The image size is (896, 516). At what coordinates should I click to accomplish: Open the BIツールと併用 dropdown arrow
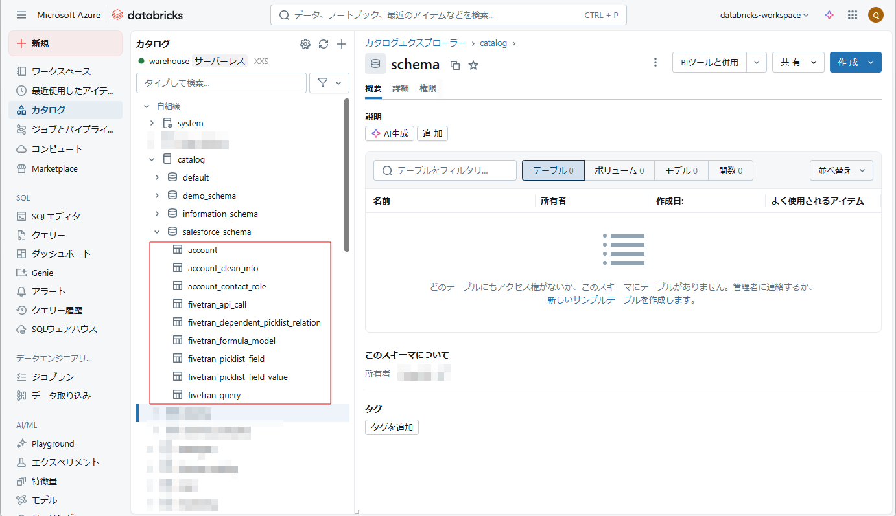click(x=757, y=62)
